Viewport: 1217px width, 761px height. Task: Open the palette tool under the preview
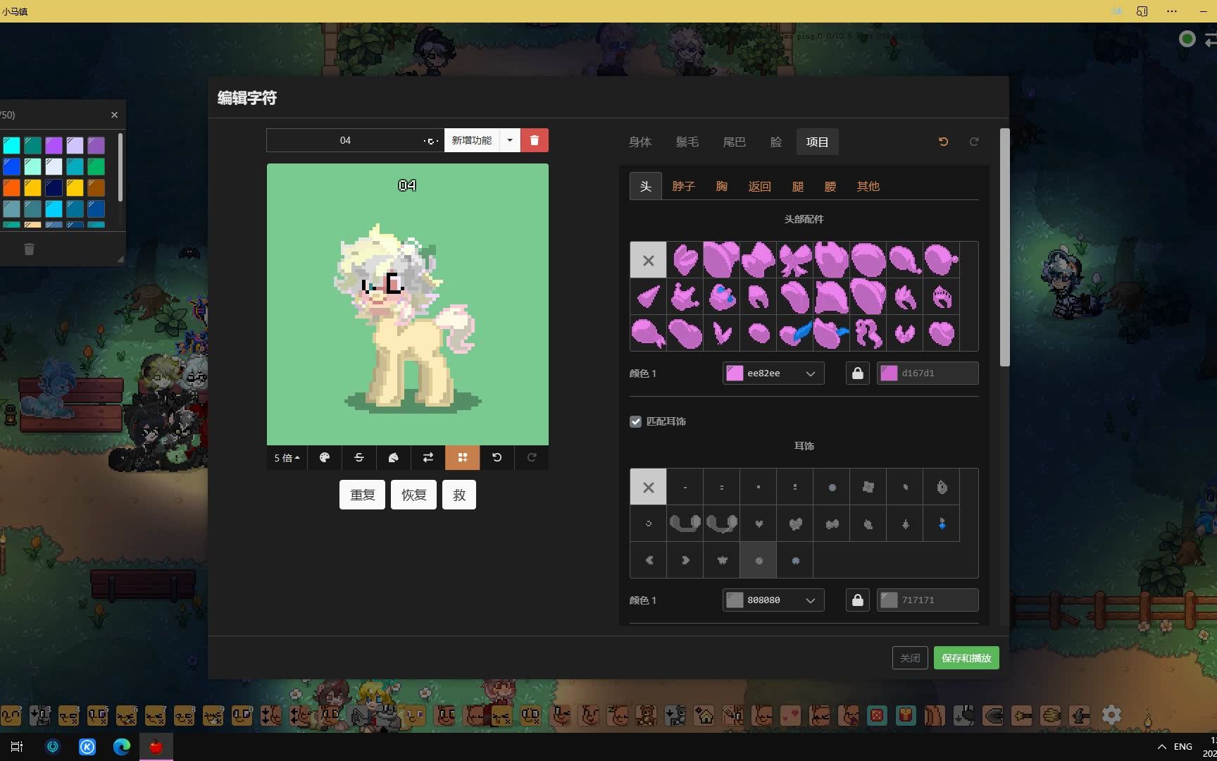[325, 457]
